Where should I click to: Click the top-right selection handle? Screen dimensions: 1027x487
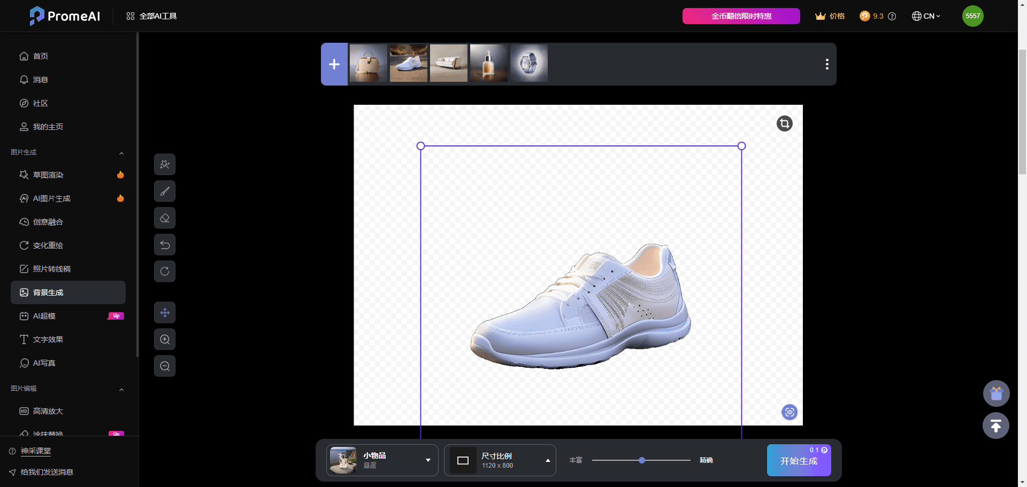[x=741, y=146]
